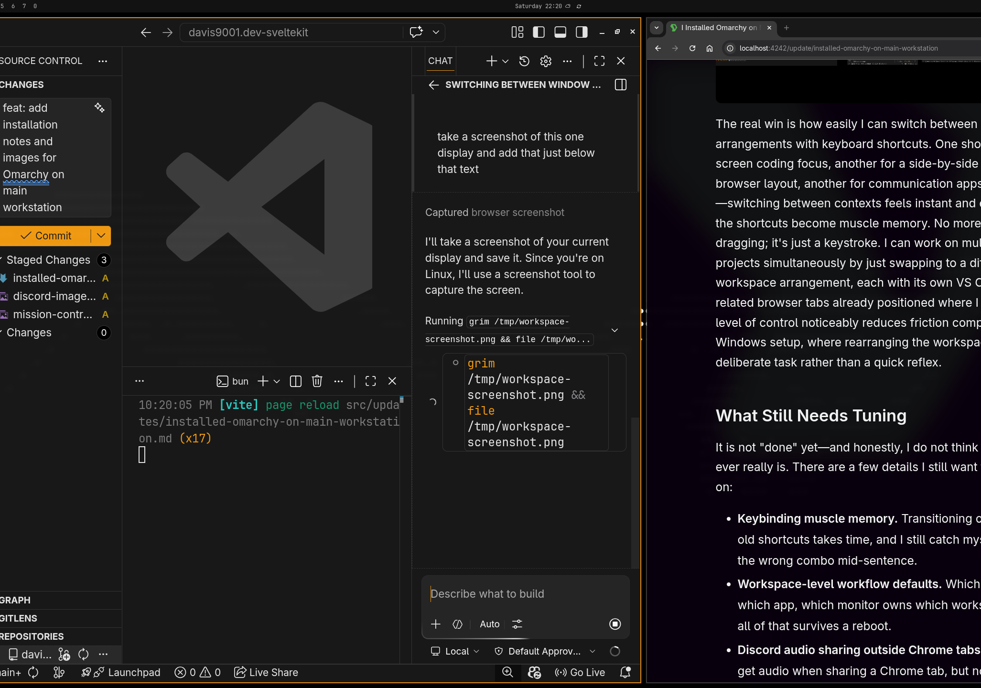Open a new browser tab
981x688 pixels.
[786, 28]
